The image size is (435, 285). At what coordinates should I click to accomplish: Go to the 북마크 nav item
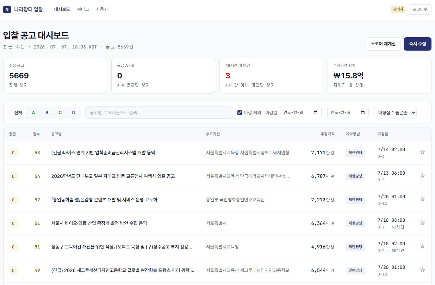pos(83,9)
